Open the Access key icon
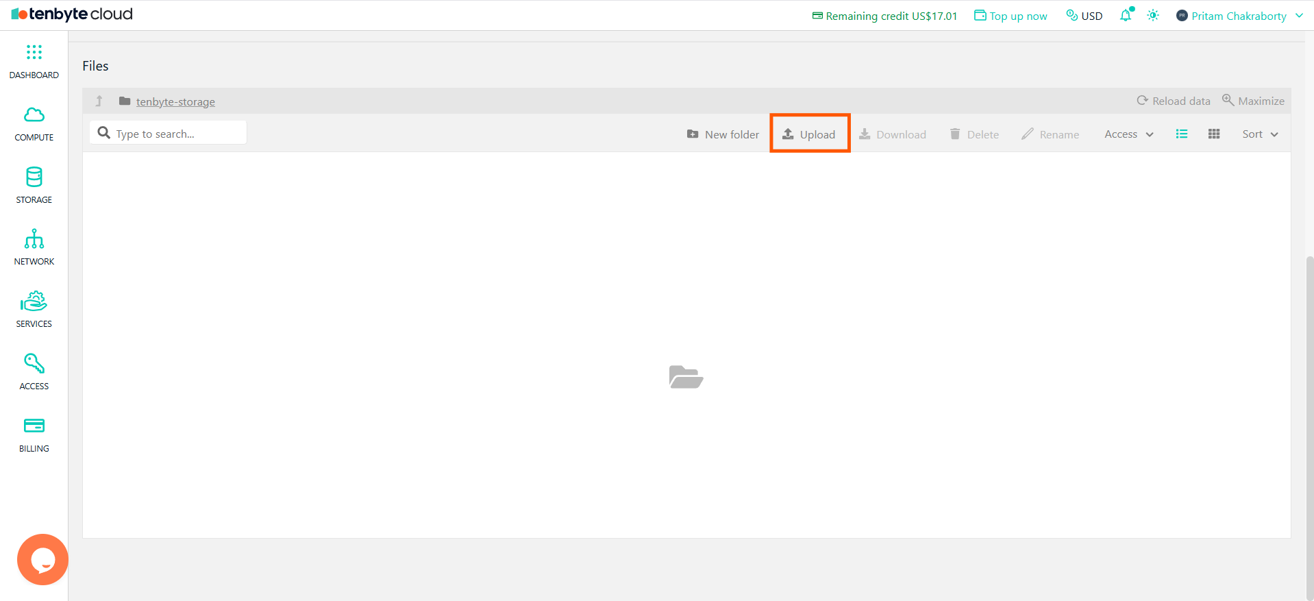 pyautogui.click(x=34, y=363)
